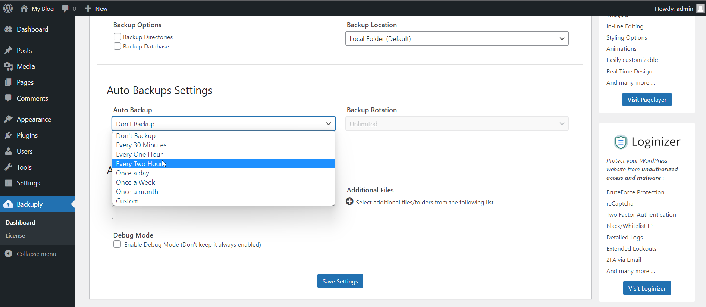This screenshot has height=307, width=706.
Task: Toggle Enable Debug Mode checkbox
Action: pyautogui.click(x=117, y=244)
